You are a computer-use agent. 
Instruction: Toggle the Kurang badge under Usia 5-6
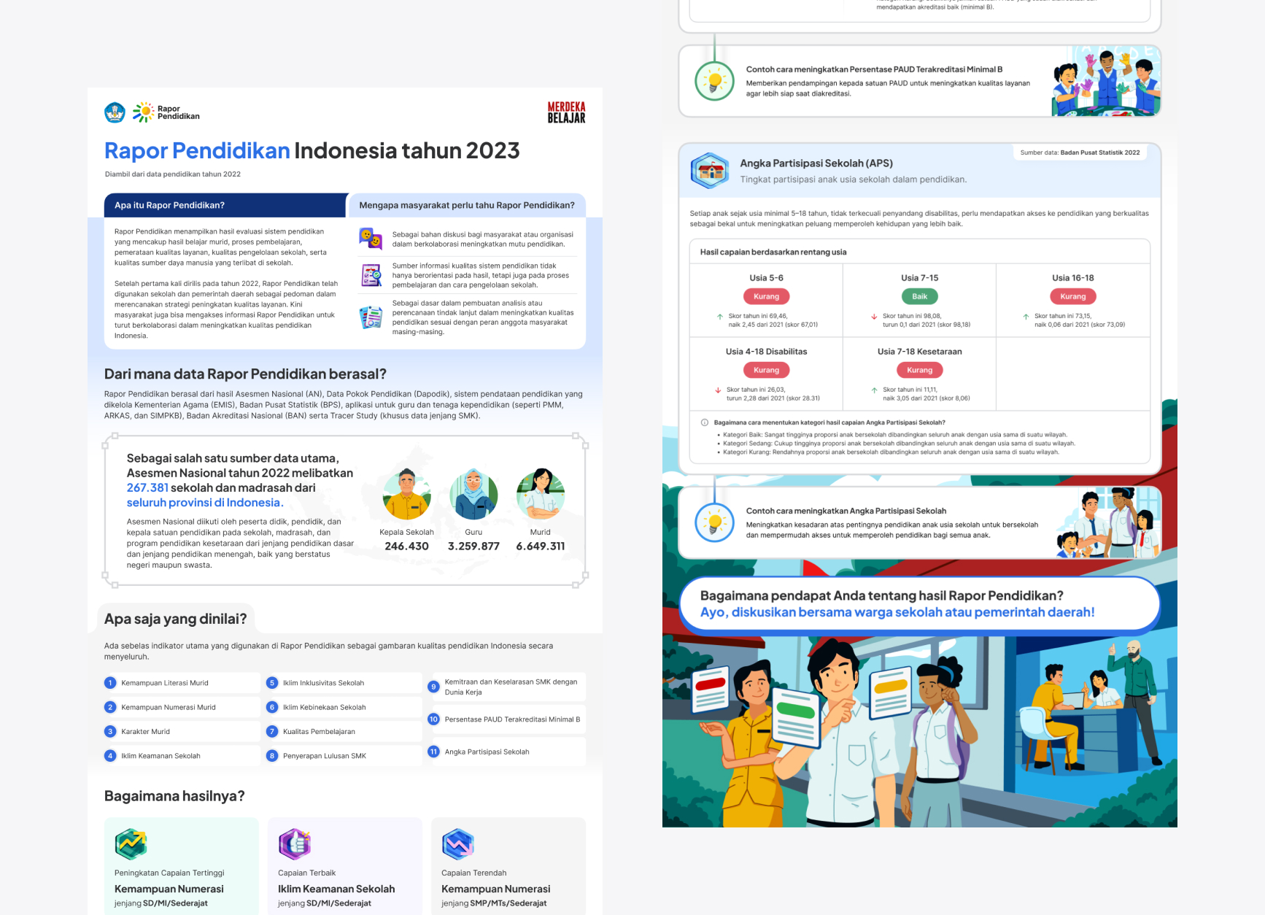point(766,296)
